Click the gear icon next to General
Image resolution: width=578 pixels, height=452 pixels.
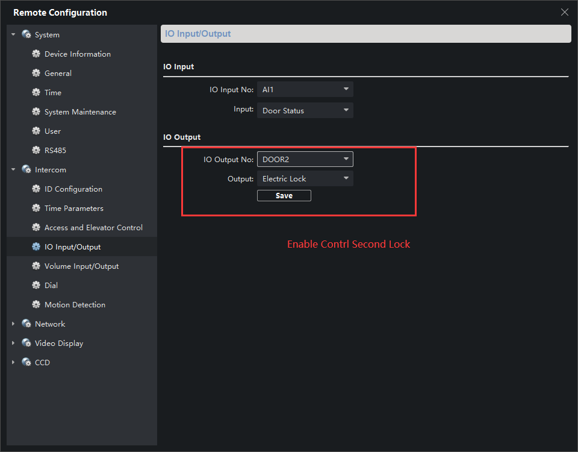[36, 73]
